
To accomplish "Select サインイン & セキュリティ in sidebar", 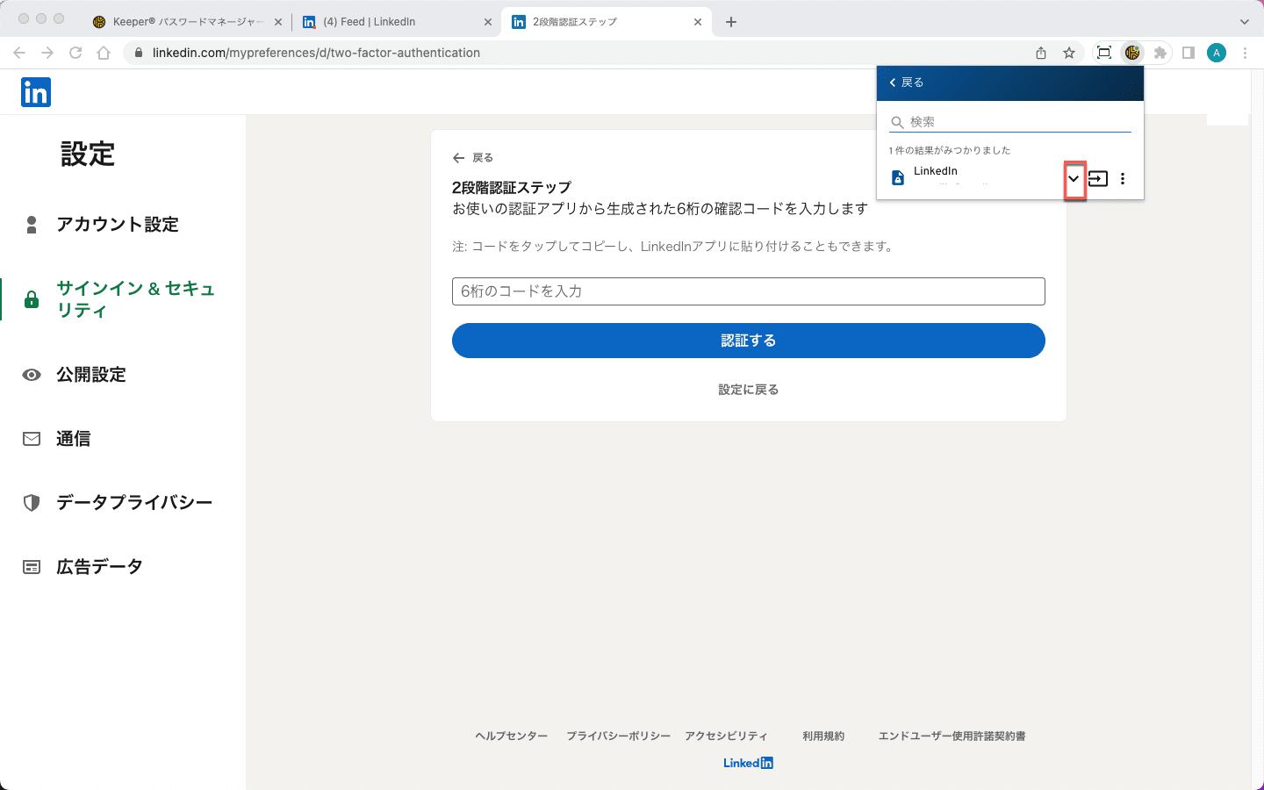I will click(134, 299).
